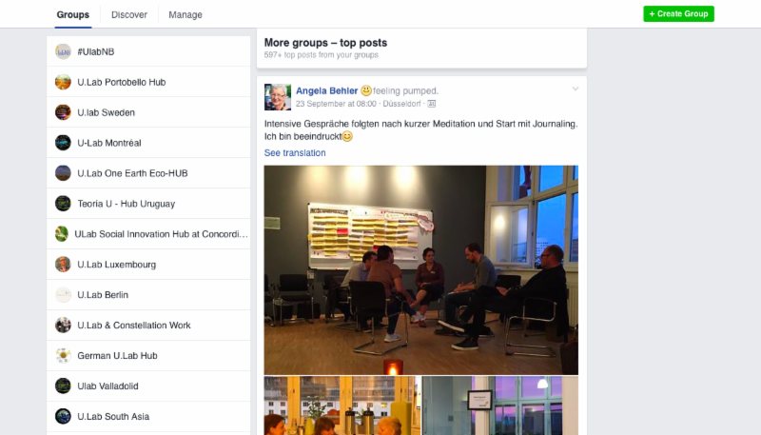Click the U.Lab South Asia globe icon
The image size is (761, 435).
[63, 416]
